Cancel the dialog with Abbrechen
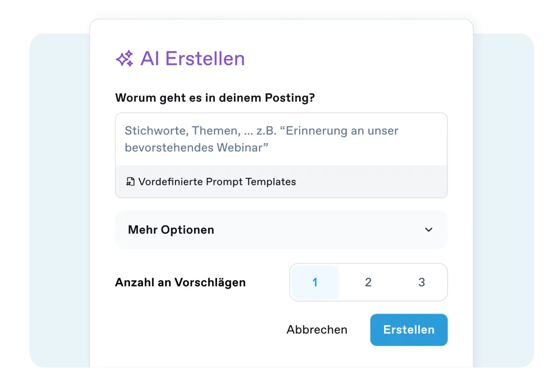 coord(317,330)
